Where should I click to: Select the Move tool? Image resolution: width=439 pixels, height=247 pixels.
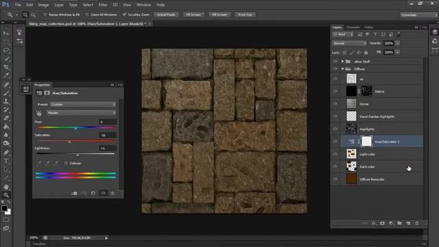tap(6, 34)
